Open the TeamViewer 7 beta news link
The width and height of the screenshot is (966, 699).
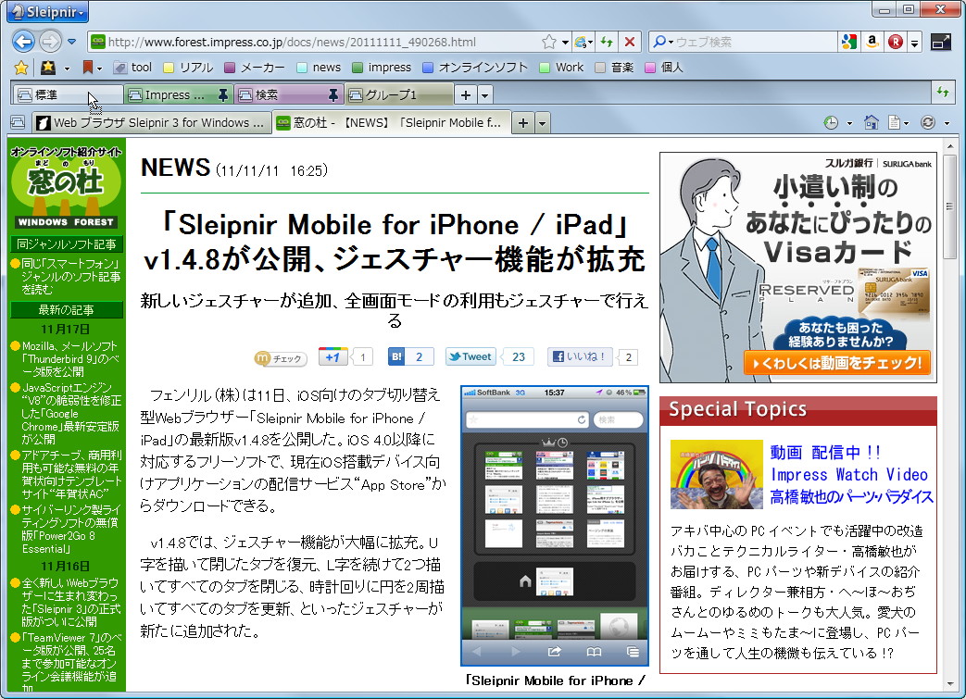69,664
